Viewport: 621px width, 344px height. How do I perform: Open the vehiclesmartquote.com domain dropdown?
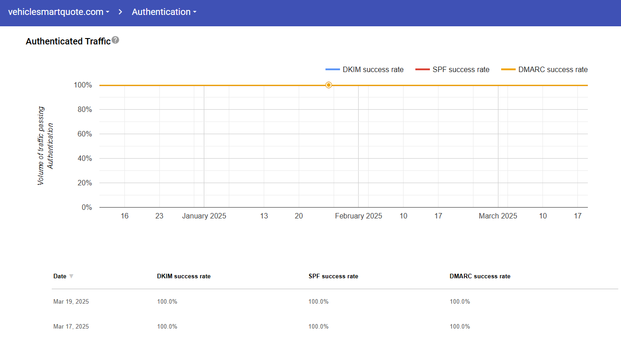coord(59,12)
